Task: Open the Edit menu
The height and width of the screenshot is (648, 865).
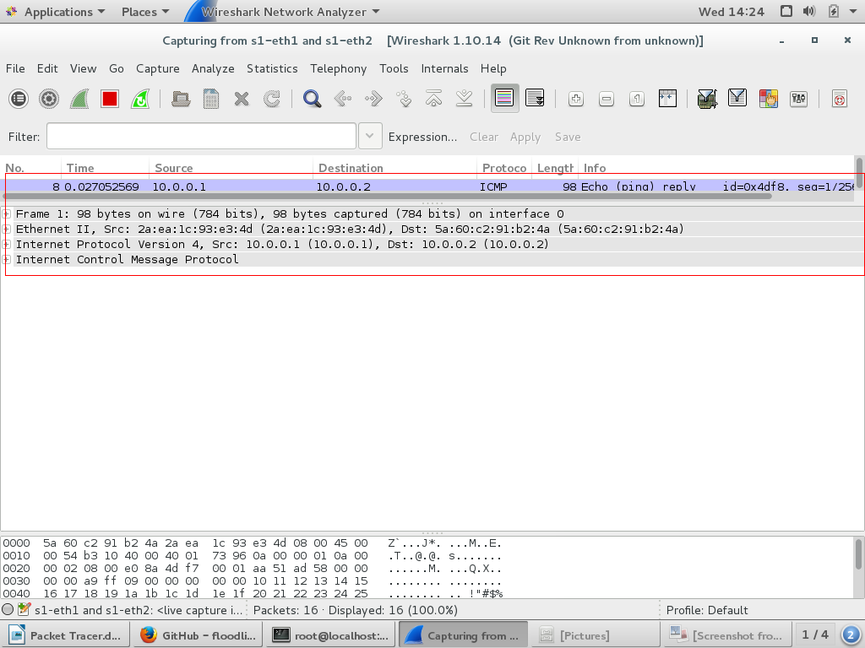Action: click(x=47, y=68)
